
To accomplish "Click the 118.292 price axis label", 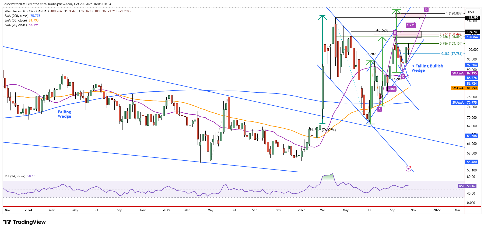I will click(x=473, y=18).
